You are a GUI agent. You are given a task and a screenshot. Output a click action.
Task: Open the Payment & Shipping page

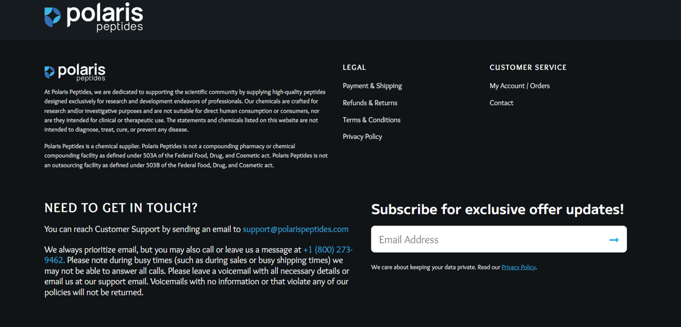tap(372, 86)
